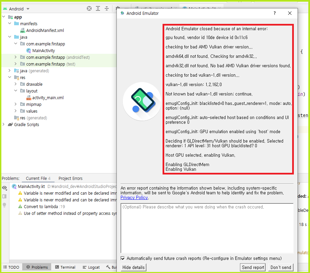This screenshot has width=310, height=273.
Task: Click the Select Opened File target icon
Action: point(89,8)
